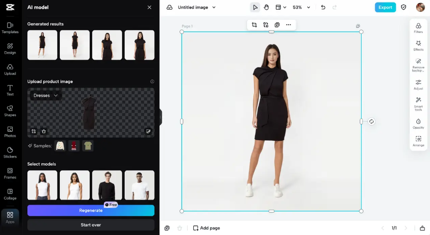This screenshot has width=430, height=235.
Task: Click the rotate handle beside the image
Action: 371,122
